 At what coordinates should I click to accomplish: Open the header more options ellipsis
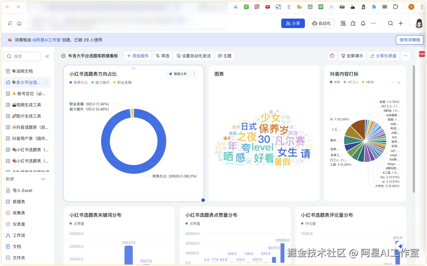pyautogui.click(x=373, y=23)
